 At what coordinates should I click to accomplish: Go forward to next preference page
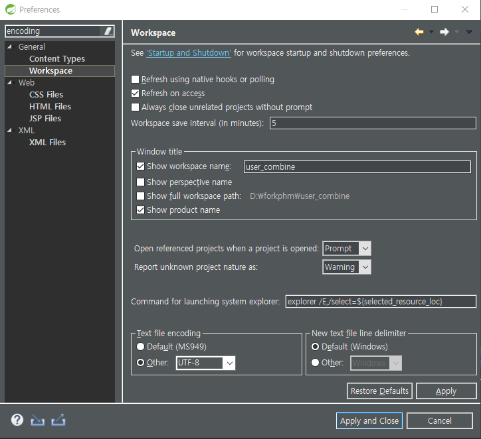coord(444,32)
